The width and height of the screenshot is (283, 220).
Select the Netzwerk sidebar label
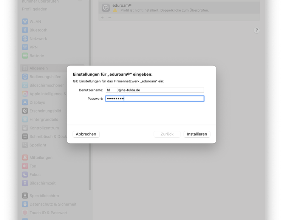(x=38, y=39)
